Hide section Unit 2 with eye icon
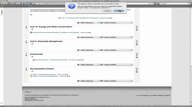Image resolution: width=192 pixels, height=107 pixels. click(x=137, y=44)
